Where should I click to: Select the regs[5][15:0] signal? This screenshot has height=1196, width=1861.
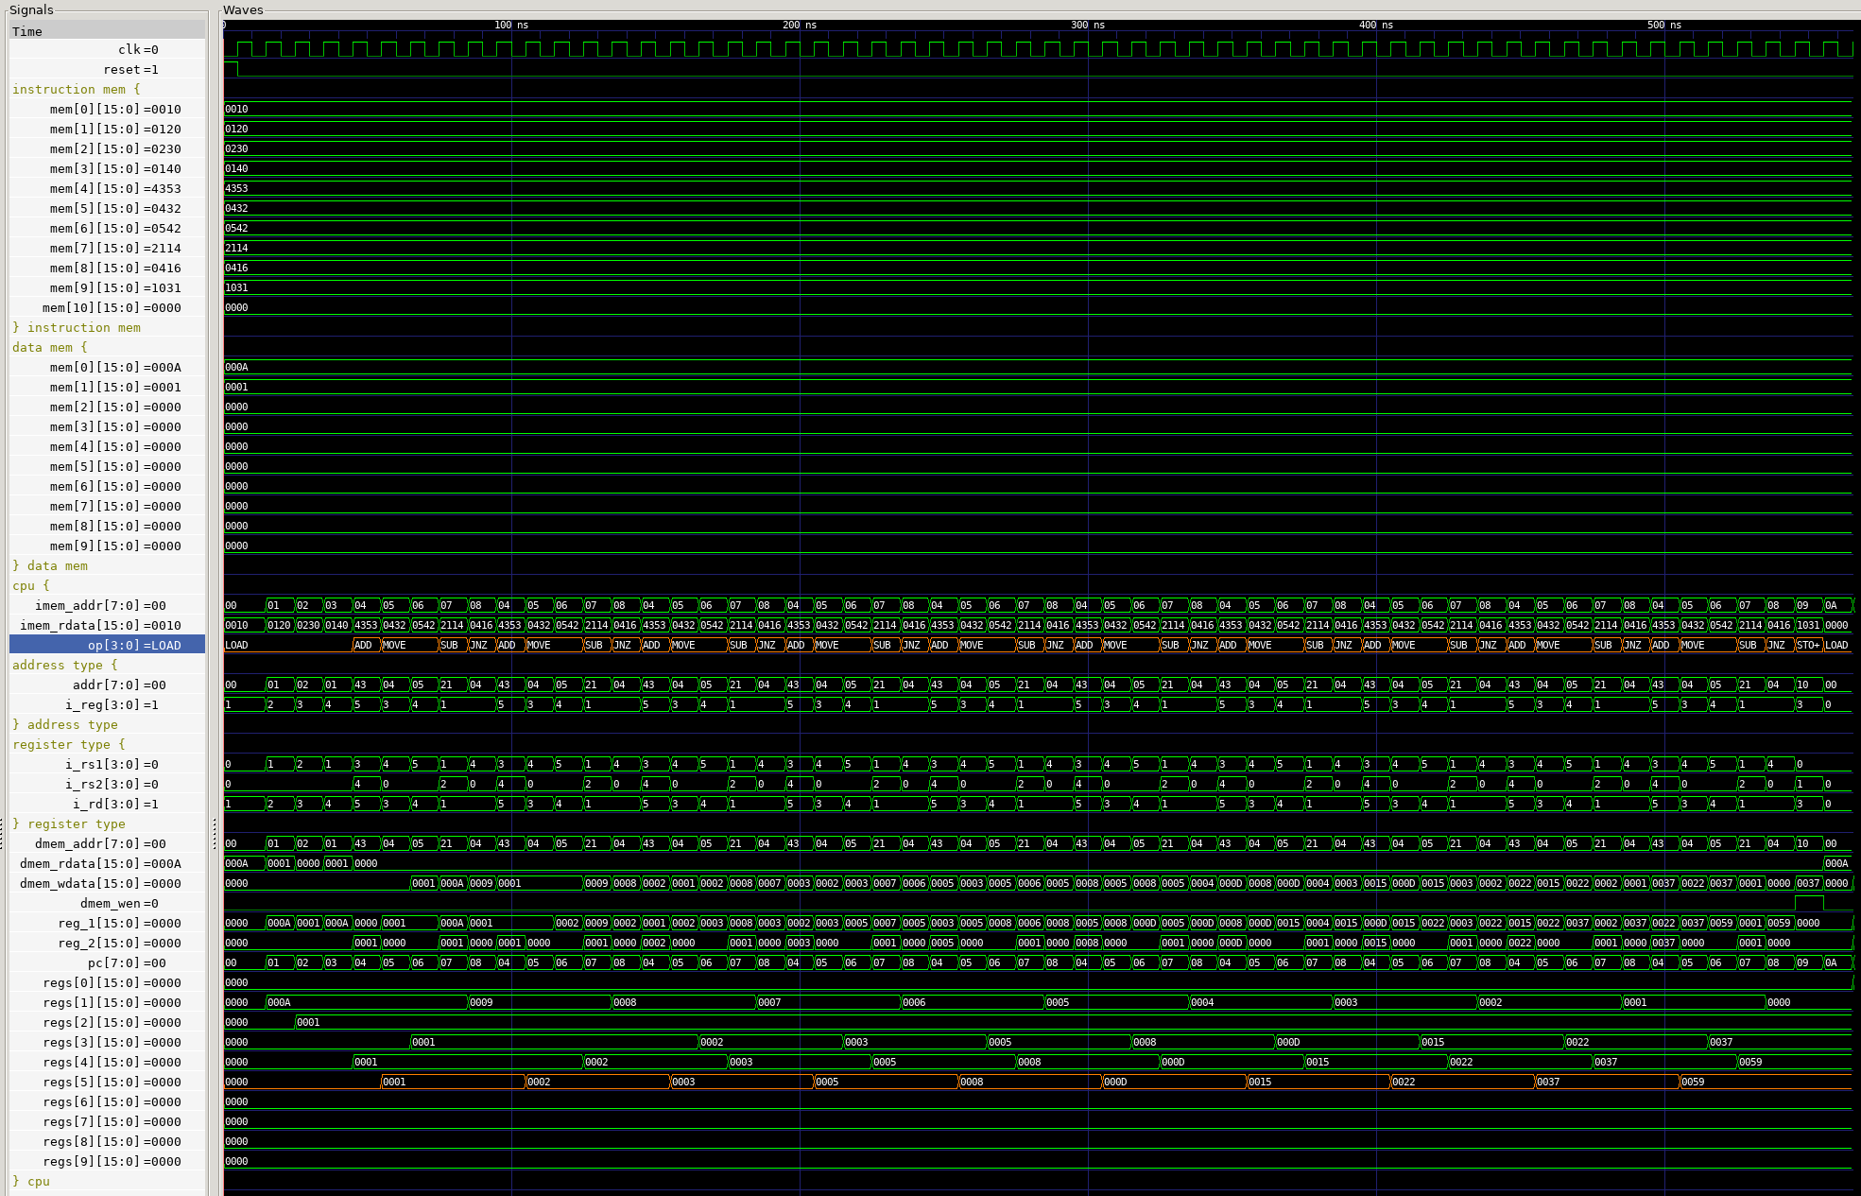(107, 1082)
